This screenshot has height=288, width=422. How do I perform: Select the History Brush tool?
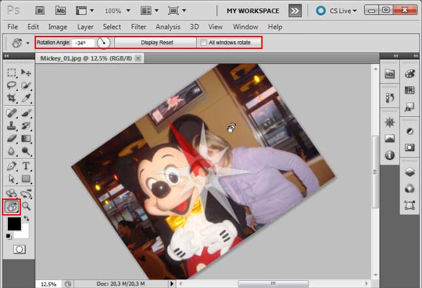point(26,125)
